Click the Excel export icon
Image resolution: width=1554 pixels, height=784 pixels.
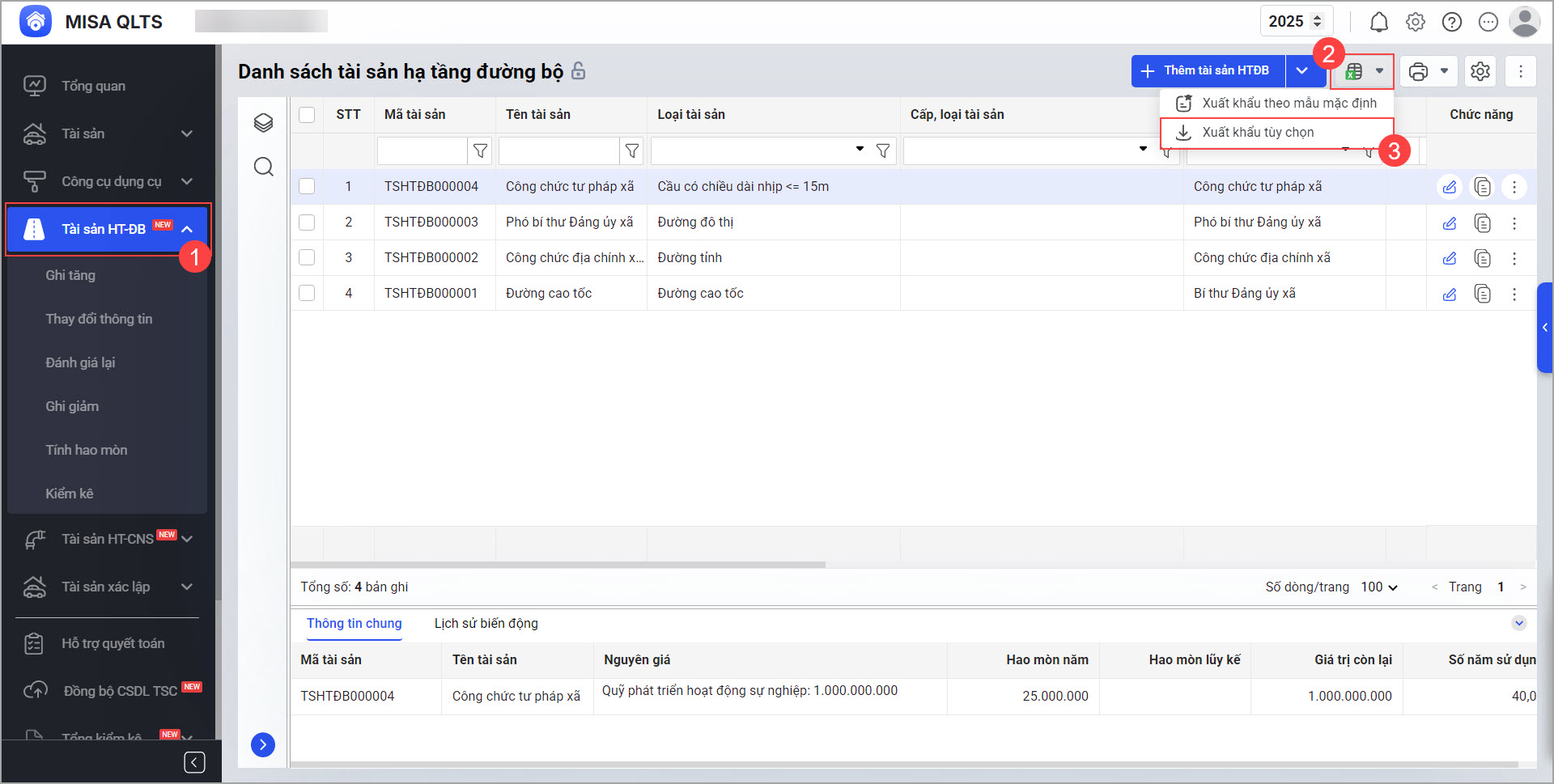[x=1354, y=72]
